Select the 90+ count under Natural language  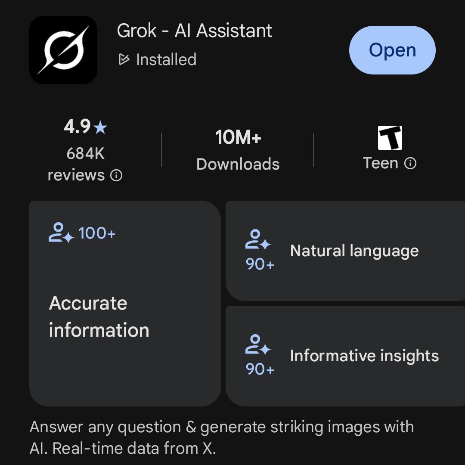pos(259,264)
